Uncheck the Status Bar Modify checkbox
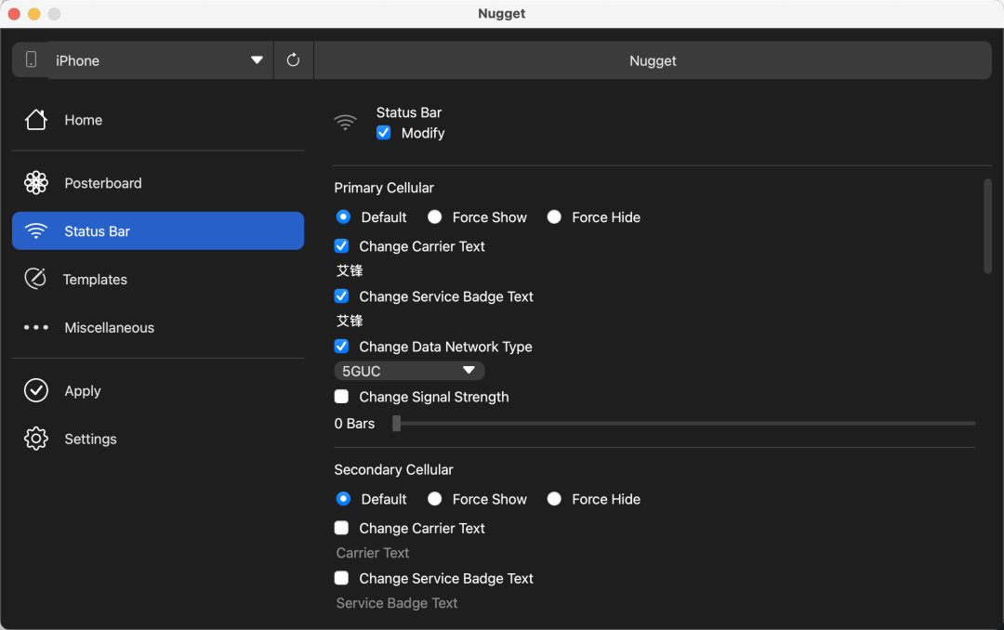Screen dimensions: 1004x630 [x=384, y=133]
